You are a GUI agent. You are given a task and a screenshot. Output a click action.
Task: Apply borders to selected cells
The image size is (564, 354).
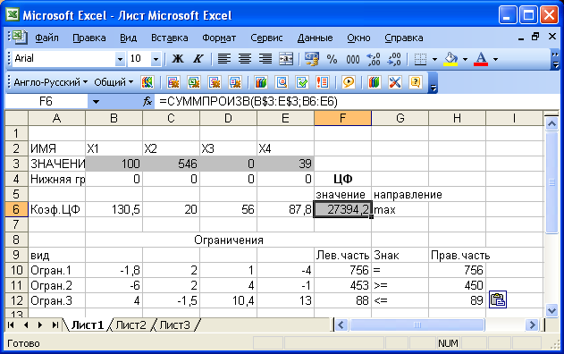coord(420,59)
